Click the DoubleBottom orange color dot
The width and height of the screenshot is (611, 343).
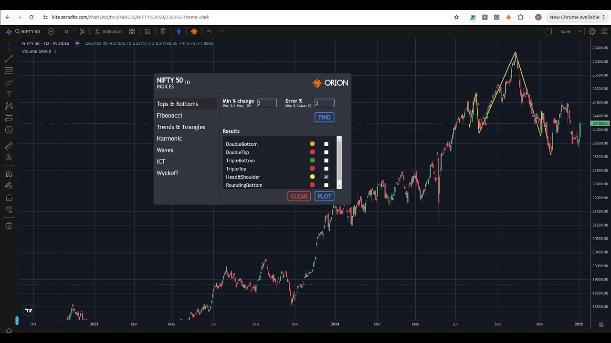[x=312, y=144]
